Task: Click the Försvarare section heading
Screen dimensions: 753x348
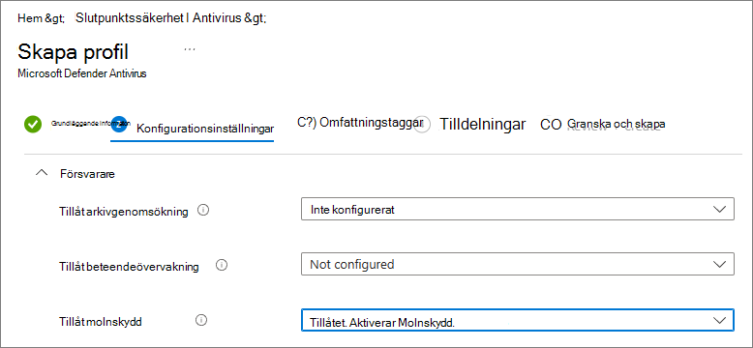Action: [87, 174]
